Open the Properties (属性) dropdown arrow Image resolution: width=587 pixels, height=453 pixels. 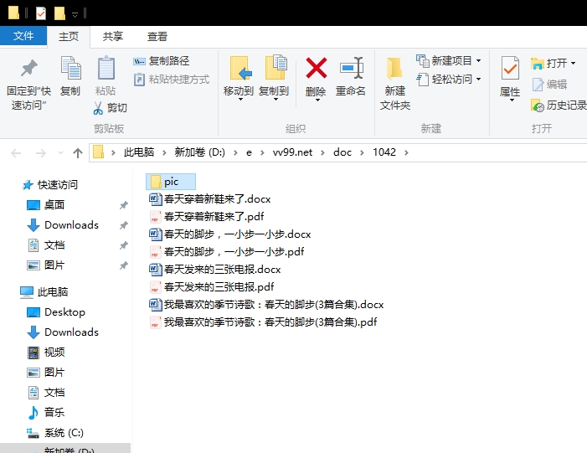tap(512, 100)
